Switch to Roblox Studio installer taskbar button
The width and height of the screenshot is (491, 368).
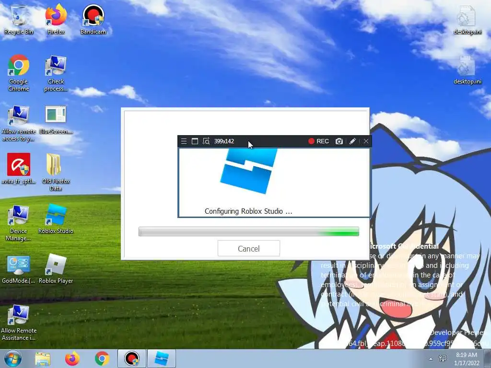point(162,358)
